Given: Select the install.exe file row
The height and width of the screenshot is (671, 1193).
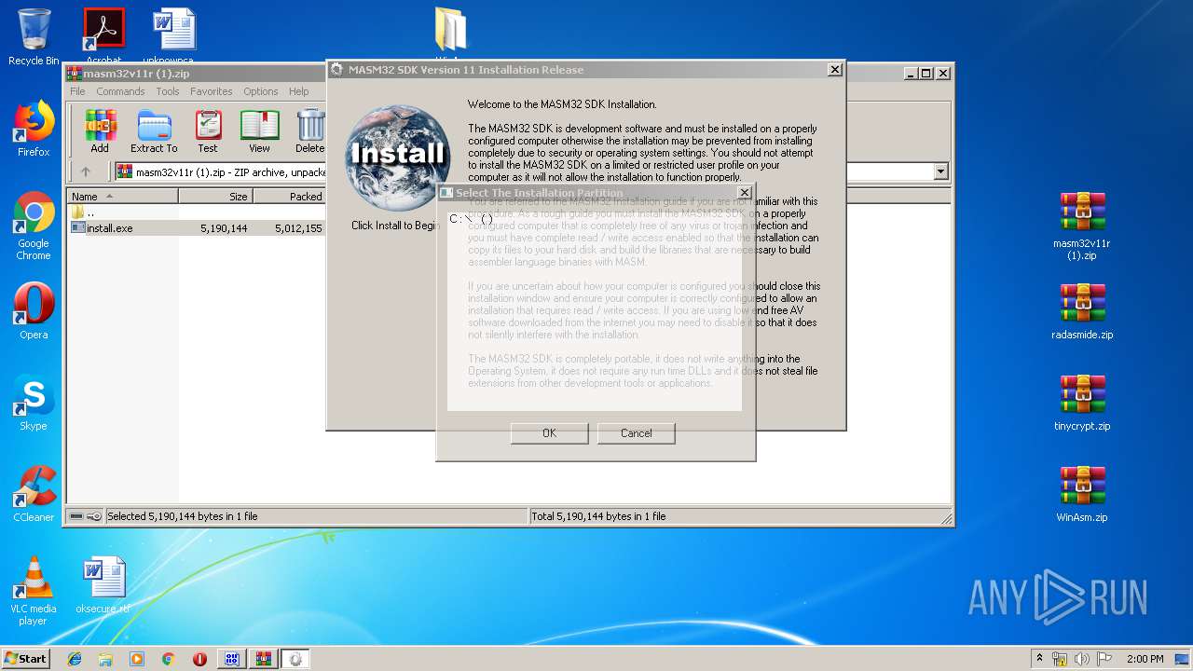Looking at the screenshot, I should pos(197,227).
